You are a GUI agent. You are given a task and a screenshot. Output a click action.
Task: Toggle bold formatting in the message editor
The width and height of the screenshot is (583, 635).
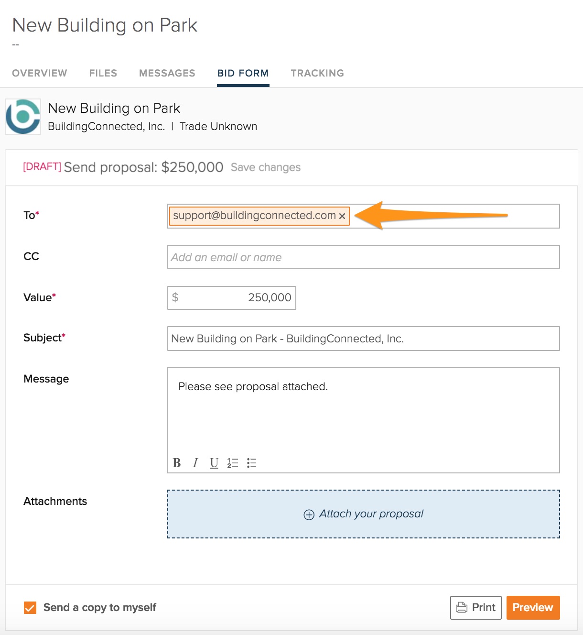[177, 463]
